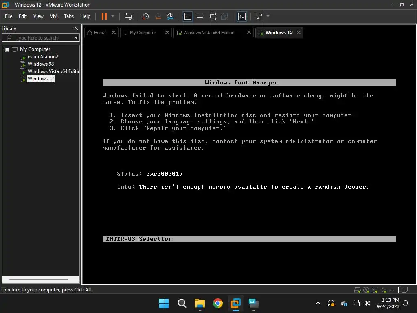
Task: Open the Tabs menu
Action: [69, 16]
